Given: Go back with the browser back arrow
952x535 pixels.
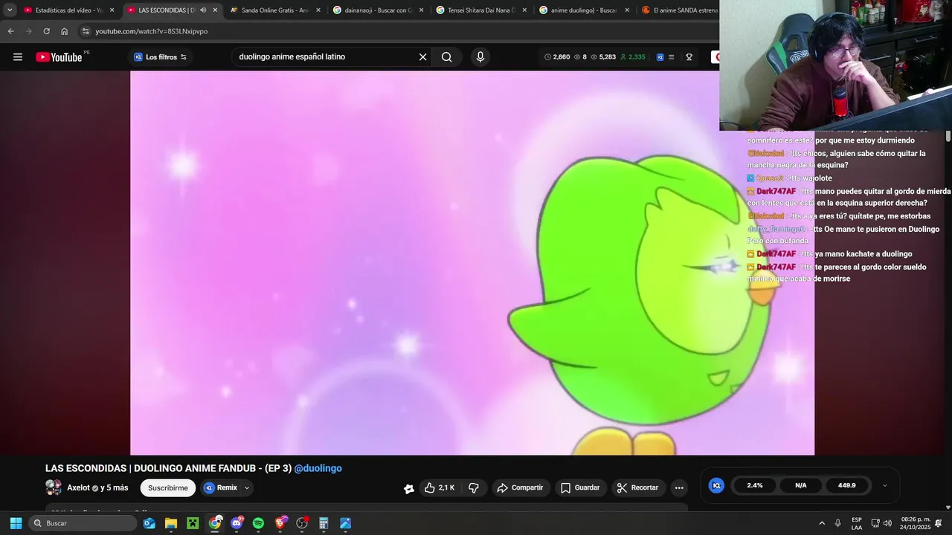Looking at the screenshot, I should point(10,31).
